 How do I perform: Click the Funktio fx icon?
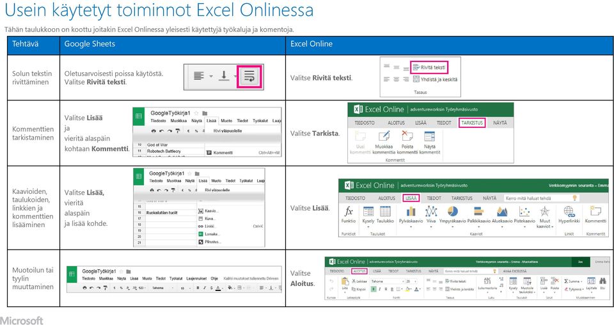349,212
